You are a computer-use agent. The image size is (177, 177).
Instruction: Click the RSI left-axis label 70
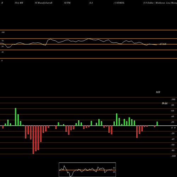[x=2, y=41]
